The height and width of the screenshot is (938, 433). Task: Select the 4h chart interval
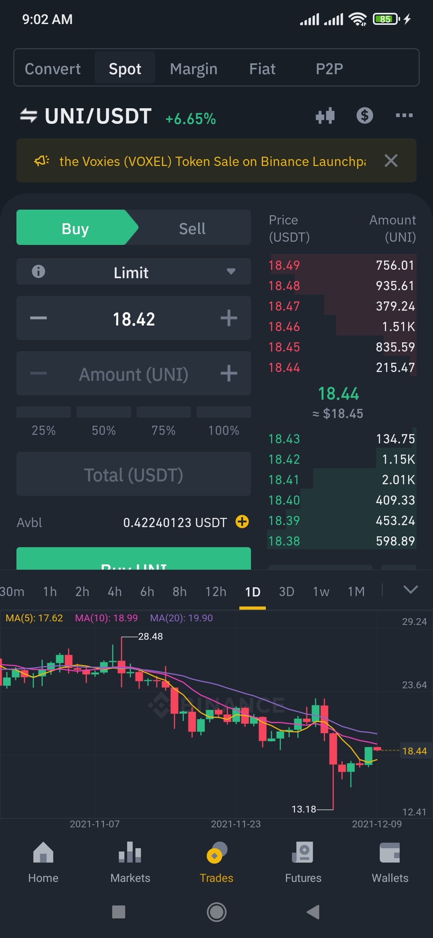point(115,592)
